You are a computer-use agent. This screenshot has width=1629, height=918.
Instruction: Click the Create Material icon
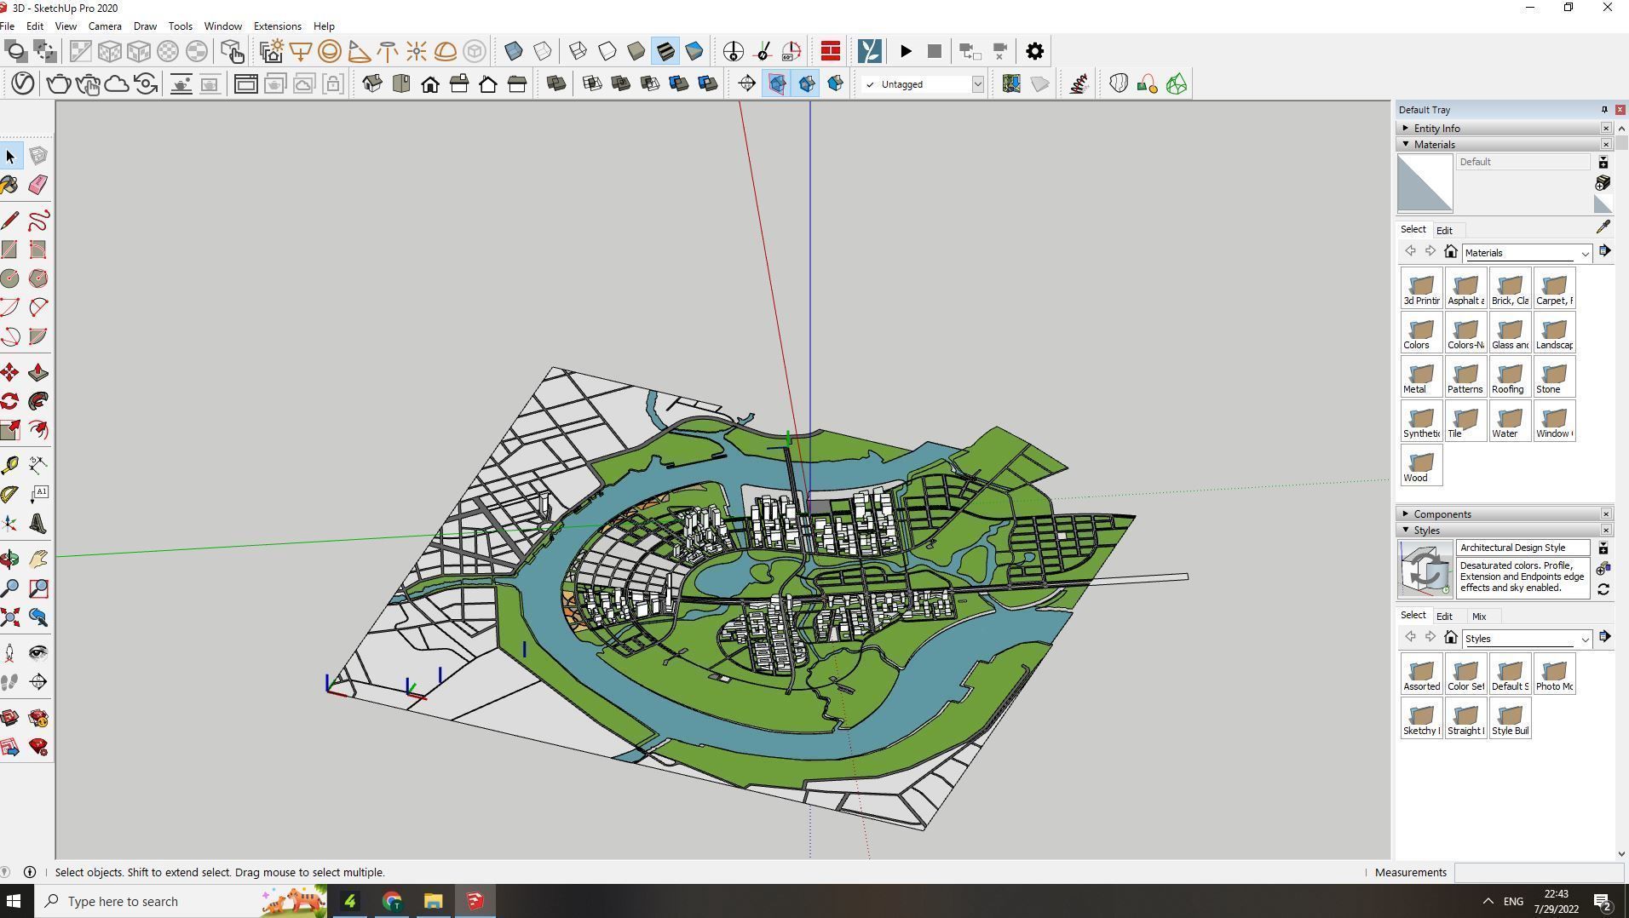(1603, 183)
